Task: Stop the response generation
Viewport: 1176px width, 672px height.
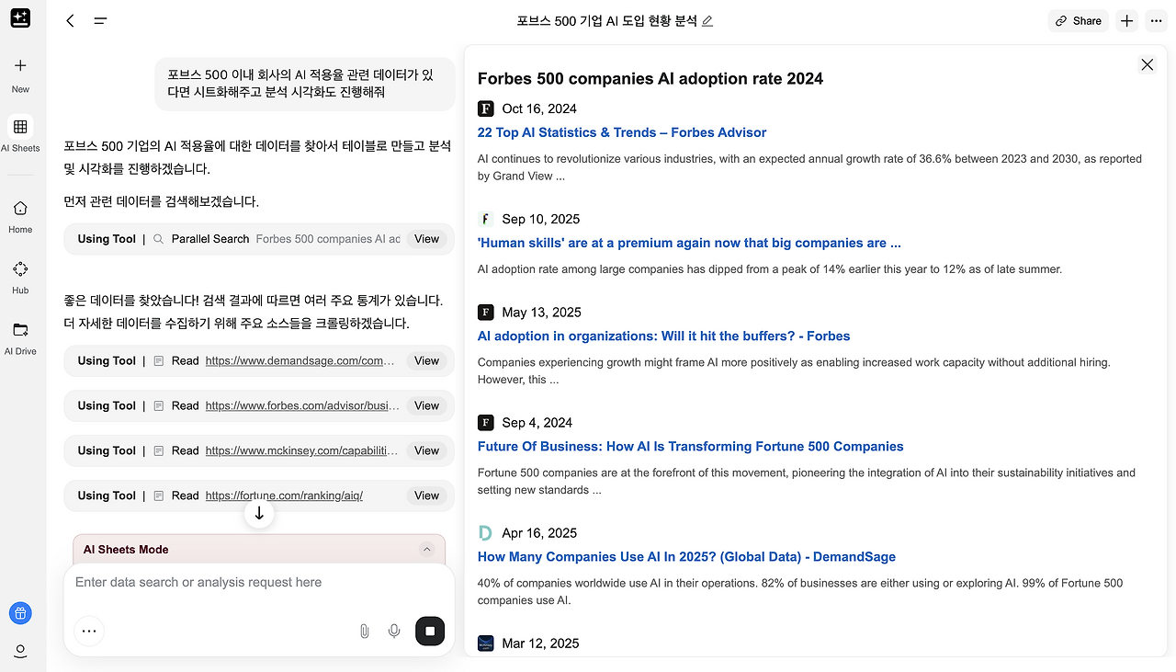Action: coord(430,632)
